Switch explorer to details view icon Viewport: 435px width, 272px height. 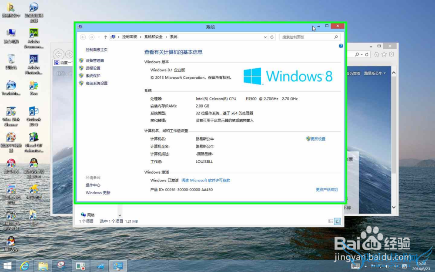[331, 221]
